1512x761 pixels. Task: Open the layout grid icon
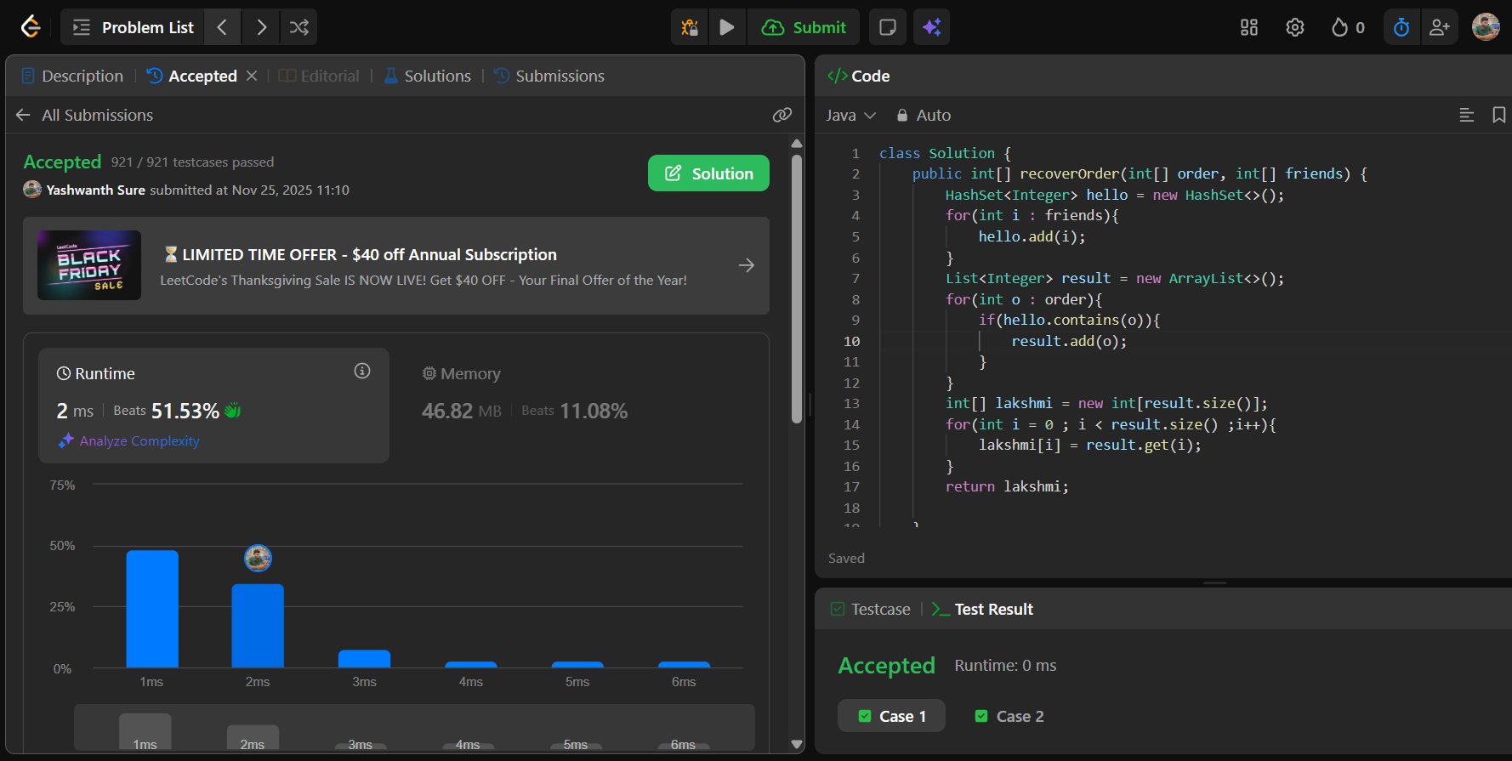1248,27
